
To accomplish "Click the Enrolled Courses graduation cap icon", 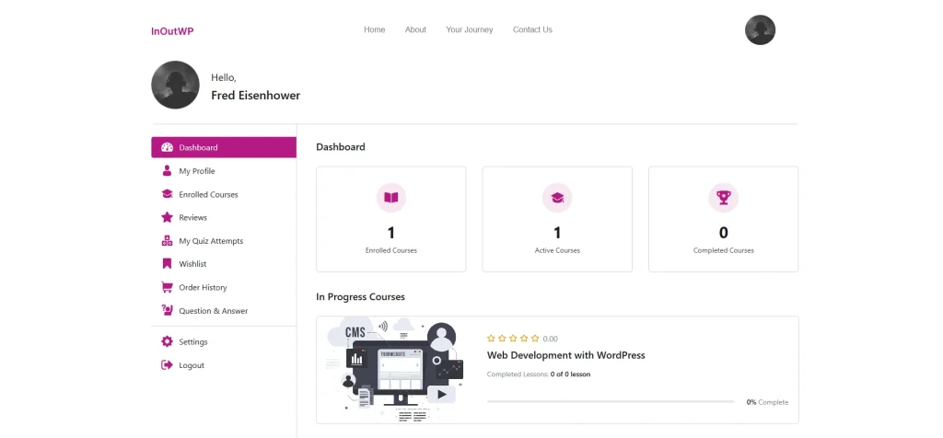I will tap(167, 194).
